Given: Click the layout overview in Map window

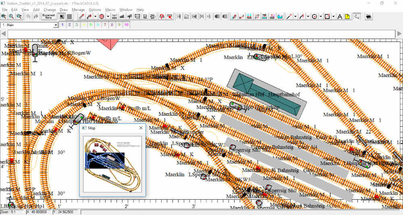Looking at the screenshot, I should click(x=112, y=164).
